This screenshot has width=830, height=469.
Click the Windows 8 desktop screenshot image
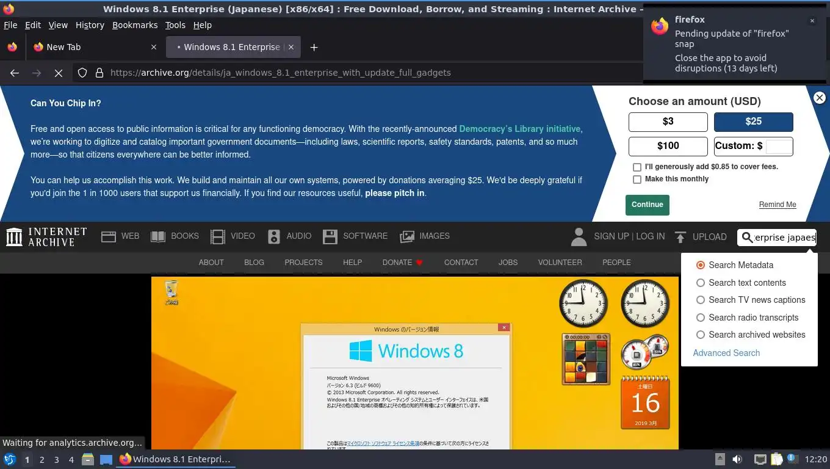point(415,363)
